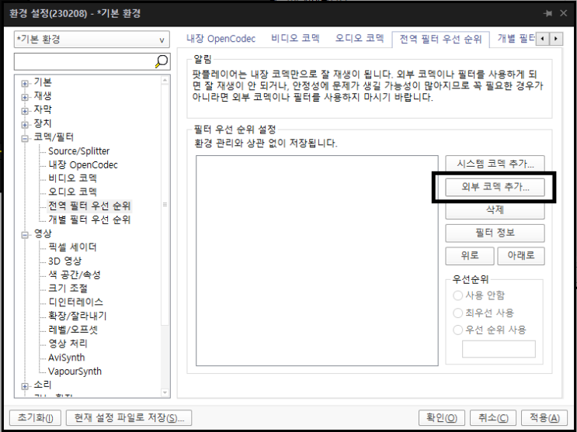The image size is (577, 432).
Task: Select the 소리 tree label
Action: [43, 385]
